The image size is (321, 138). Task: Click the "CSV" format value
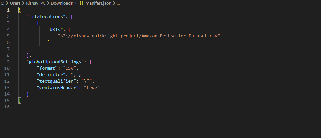(69, 68)
